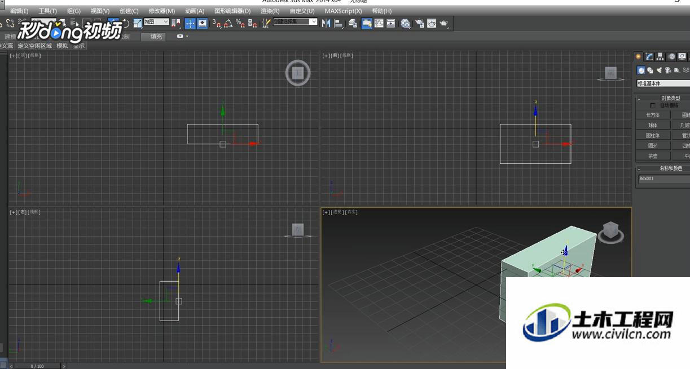Screen dimensions: 690x369
Task: Open the 工具(T) menu
Action: (47, 11)
